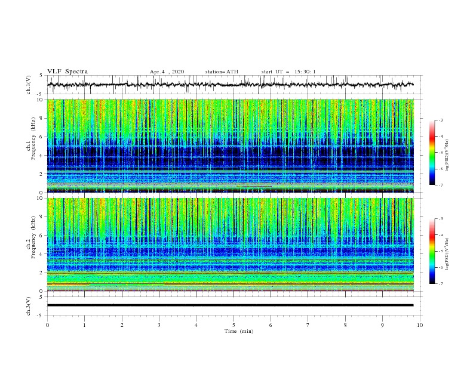Click the "-4" label on ch.2 color bar
473x365 pixels.
tap(441, 235)
